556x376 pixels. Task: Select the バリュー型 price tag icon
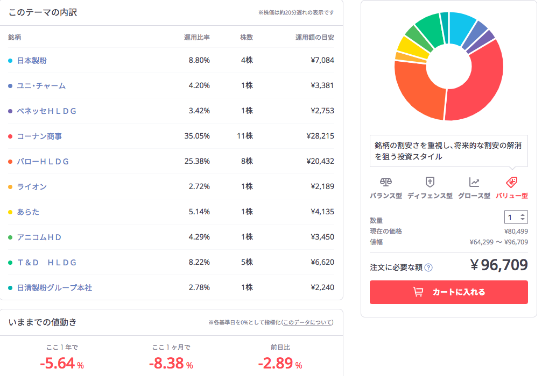click(x=512, y=182)
